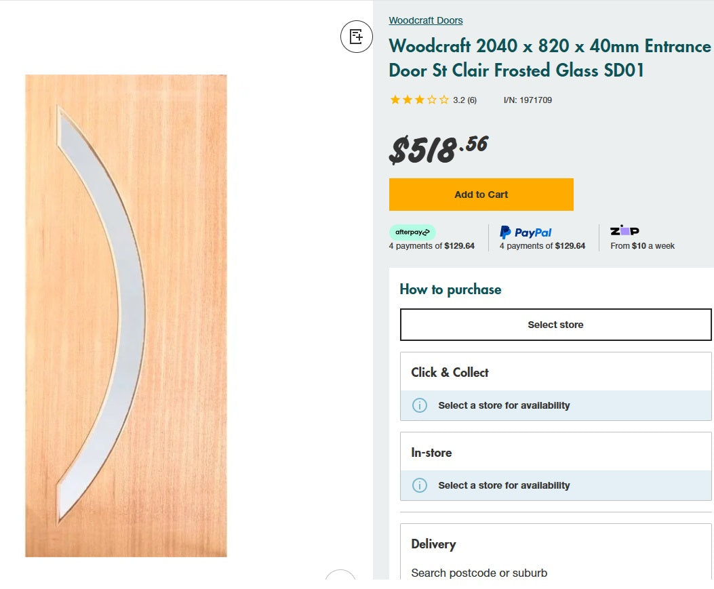Click the (6) review count
This screenshot has height=589, width=714.
[472, 100]
